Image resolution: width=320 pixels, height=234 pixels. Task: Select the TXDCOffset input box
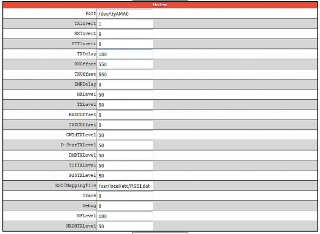click(x=125, y=125)
